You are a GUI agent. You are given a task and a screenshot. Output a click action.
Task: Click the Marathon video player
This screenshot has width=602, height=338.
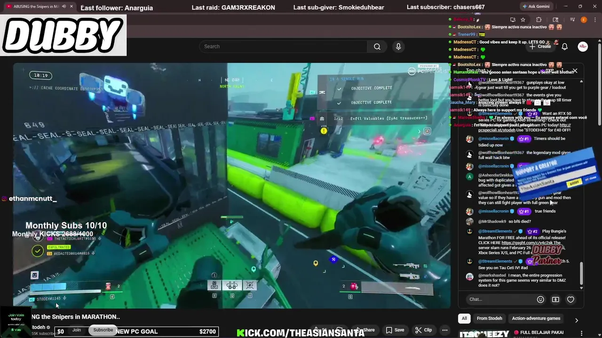pos(231,185)
